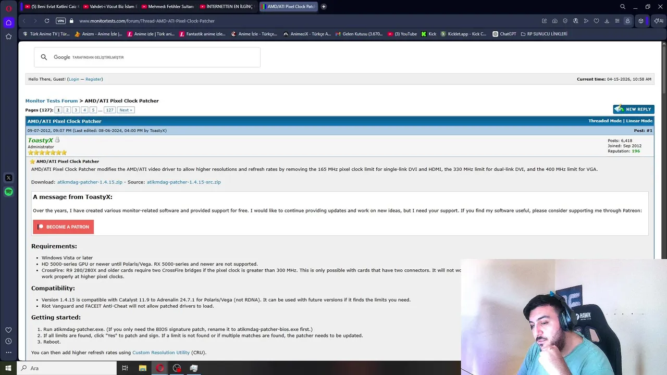Open Spotify in the sidebar

point(8,192)
